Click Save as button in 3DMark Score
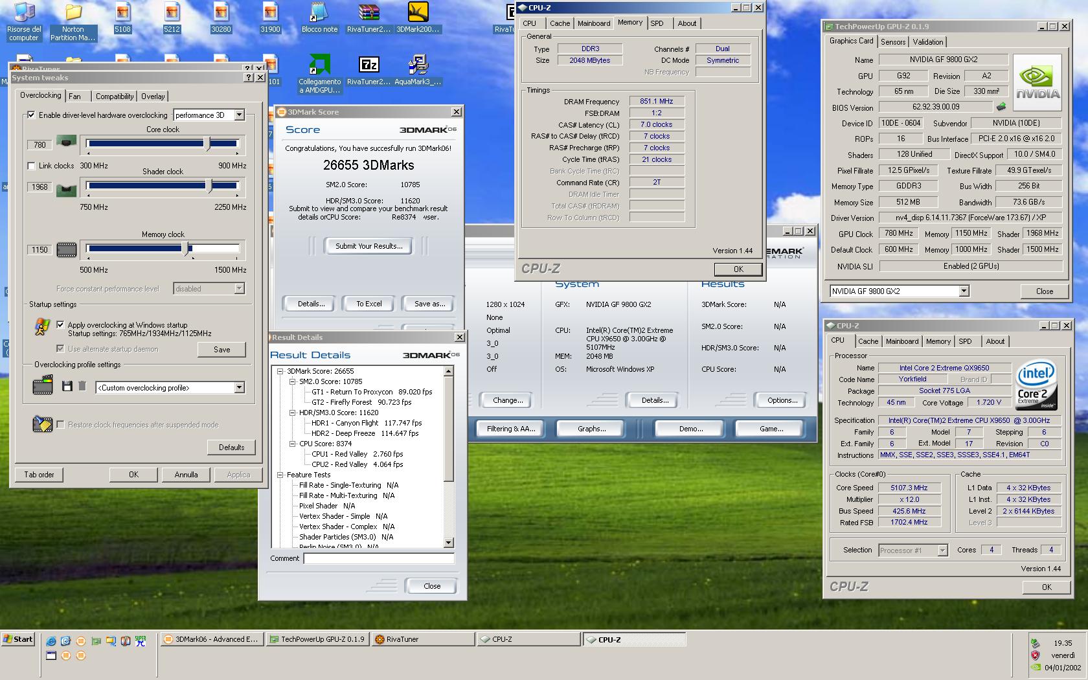This screenshot has height=680, width=1088. click(429, 304)
